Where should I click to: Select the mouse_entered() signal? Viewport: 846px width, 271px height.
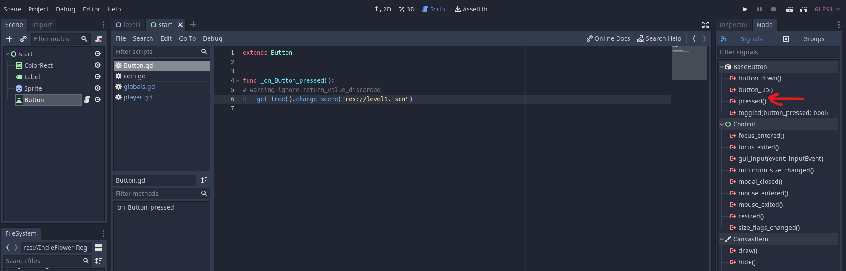(x=763, y=193)
